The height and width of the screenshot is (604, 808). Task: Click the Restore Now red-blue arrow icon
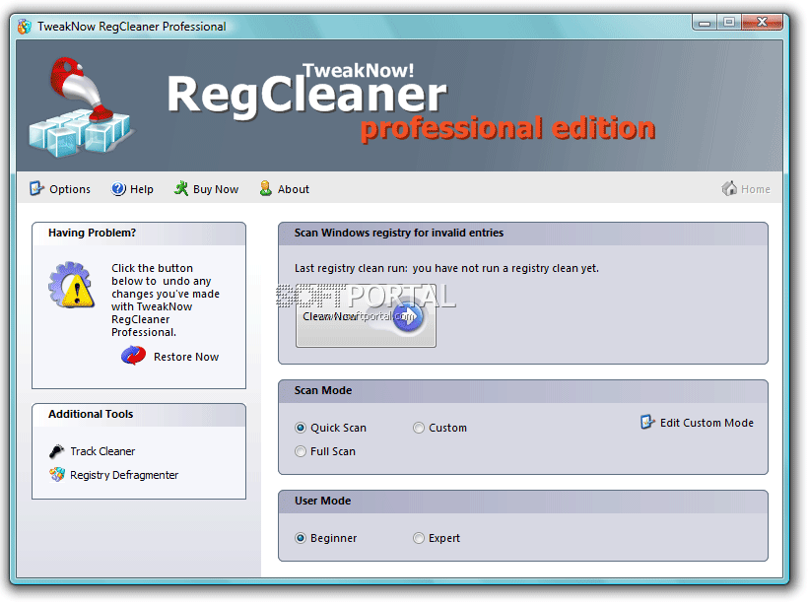(x=133, y=356)
